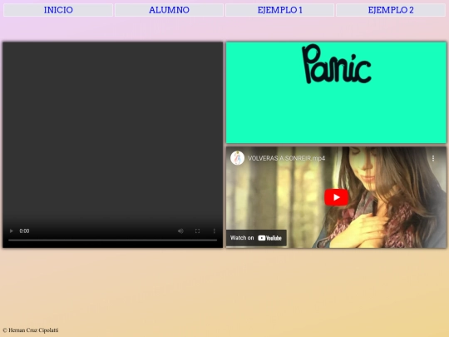Image resolution: width=449 pixels, height=337 pixels.
Task: Open the VOLVERAS A SONREIR.mp4 video title
Action: [286, 158]
